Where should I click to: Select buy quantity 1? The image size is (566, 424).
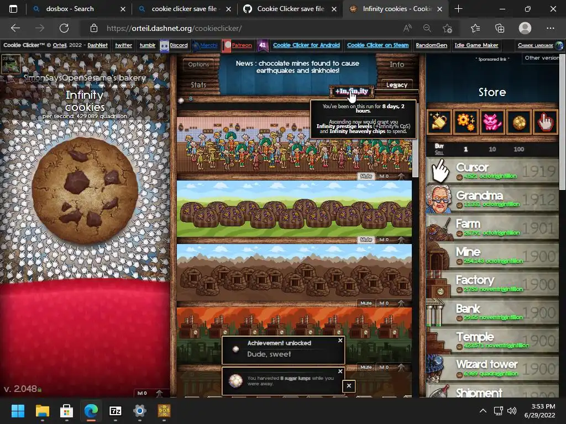465,149
